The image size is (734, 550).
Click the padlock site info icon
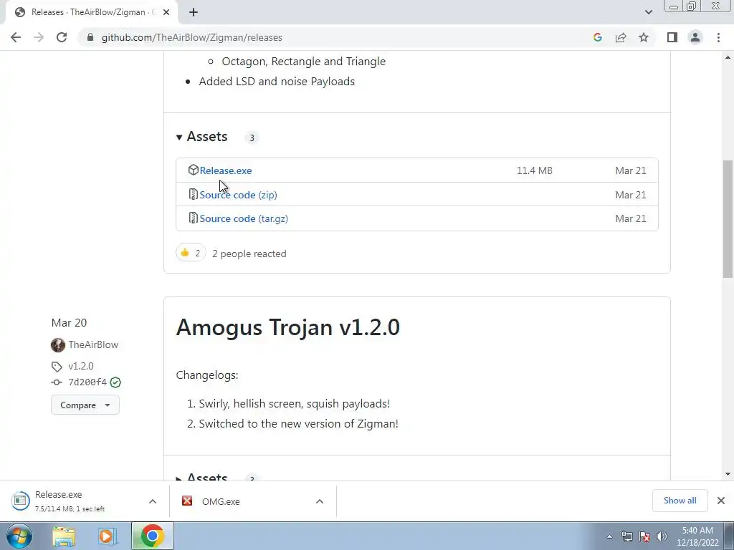(x=90, y=37)
